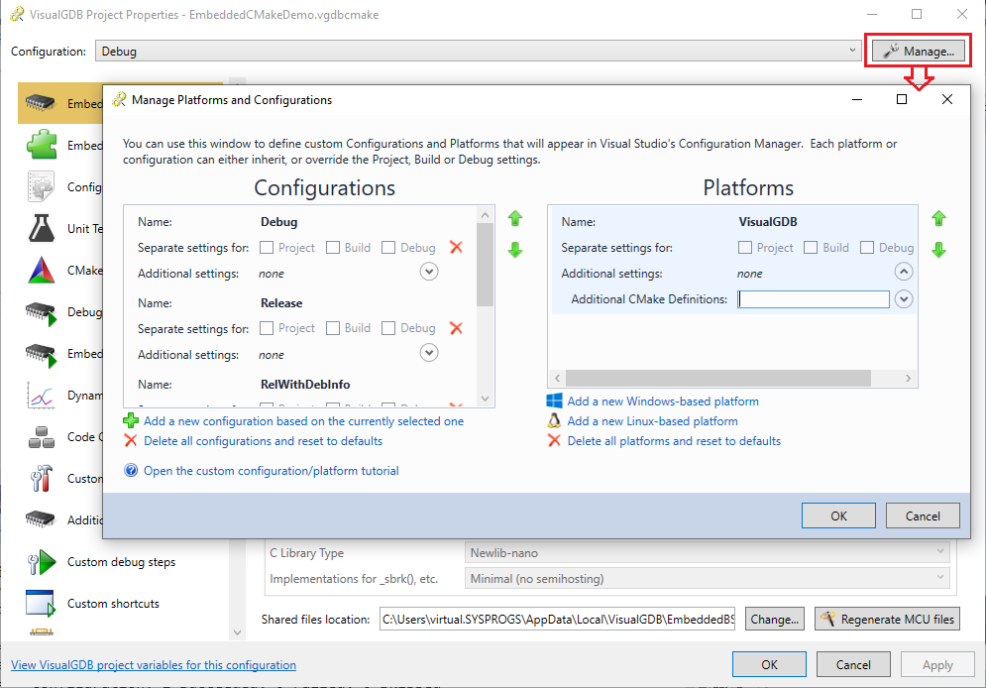Select the RelWithDebInfo configuration name

pos(305,385)
